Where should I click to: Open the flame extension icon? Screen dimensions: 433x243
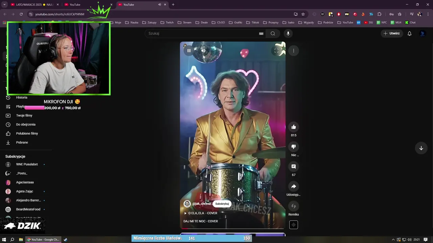coord(363,14)
